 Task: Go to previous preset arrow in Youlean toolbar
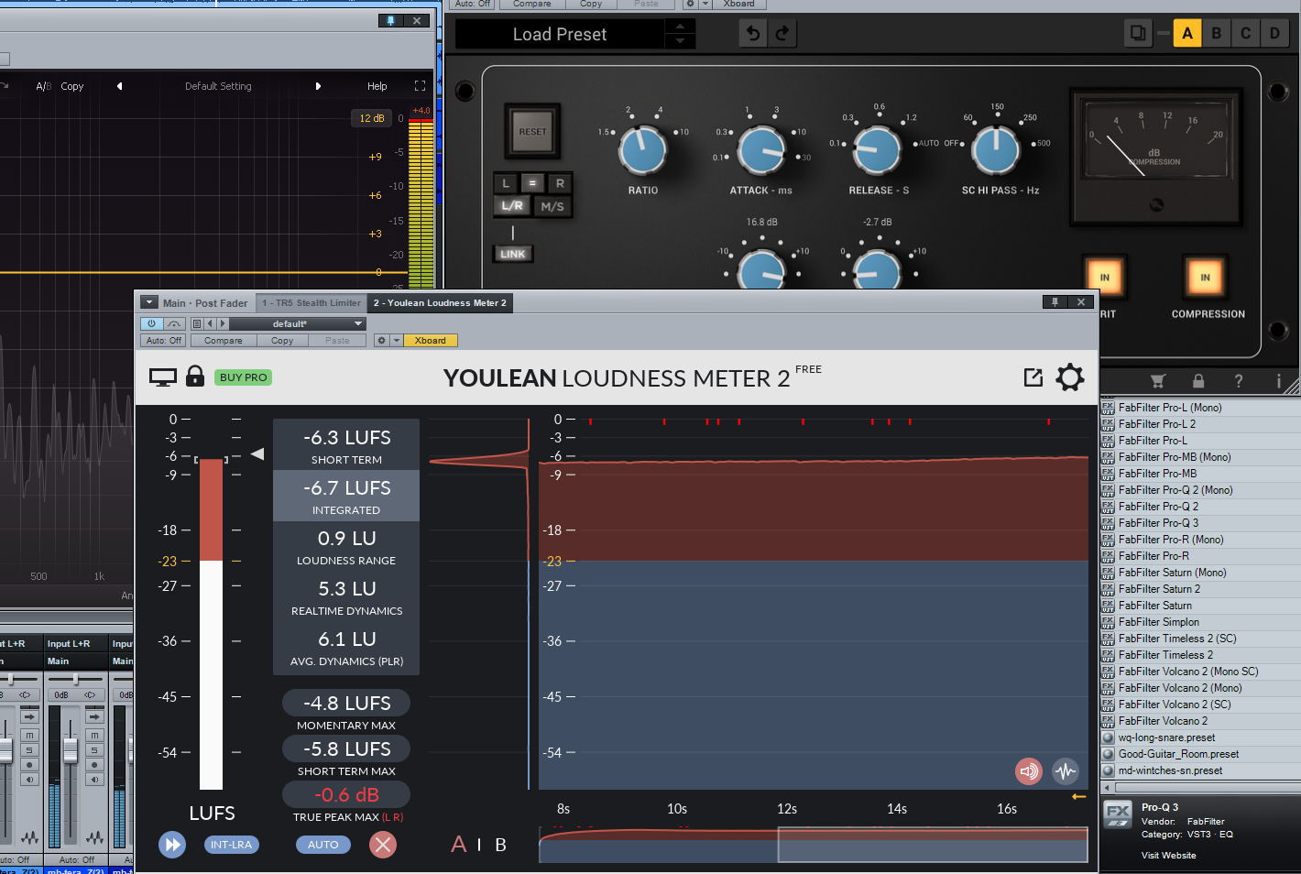[210, 323]
